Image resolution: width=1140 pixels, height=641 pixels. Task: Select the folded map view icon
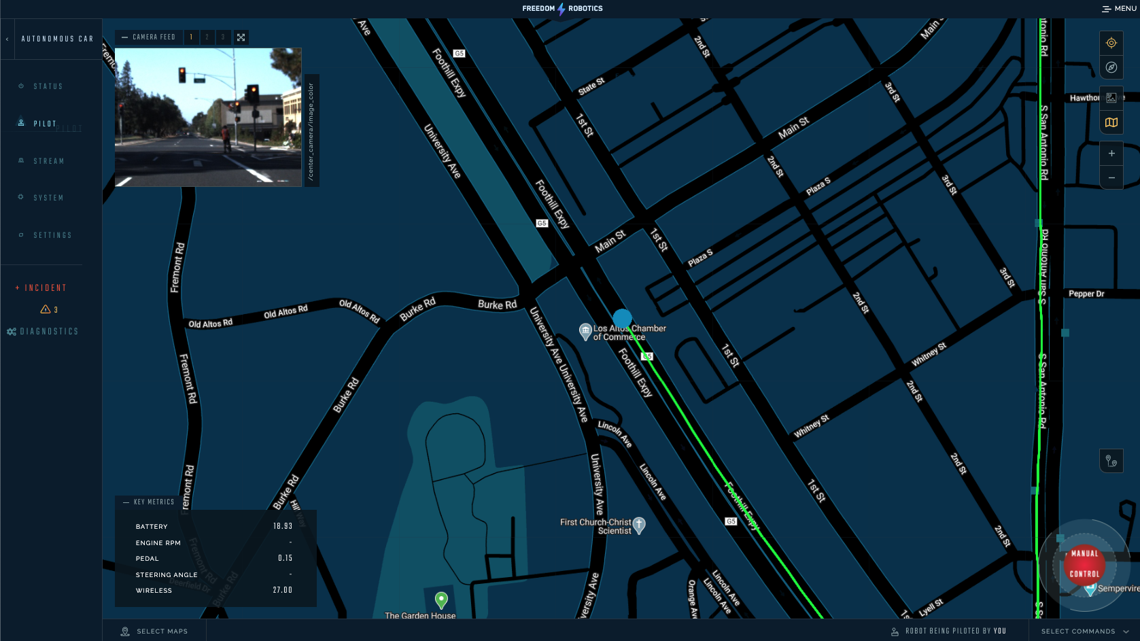click(1111, 123)
